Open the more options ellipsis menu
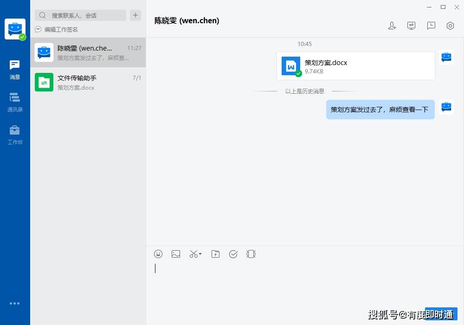The height and width of the screenshot is (325, 464). [14, 303]
